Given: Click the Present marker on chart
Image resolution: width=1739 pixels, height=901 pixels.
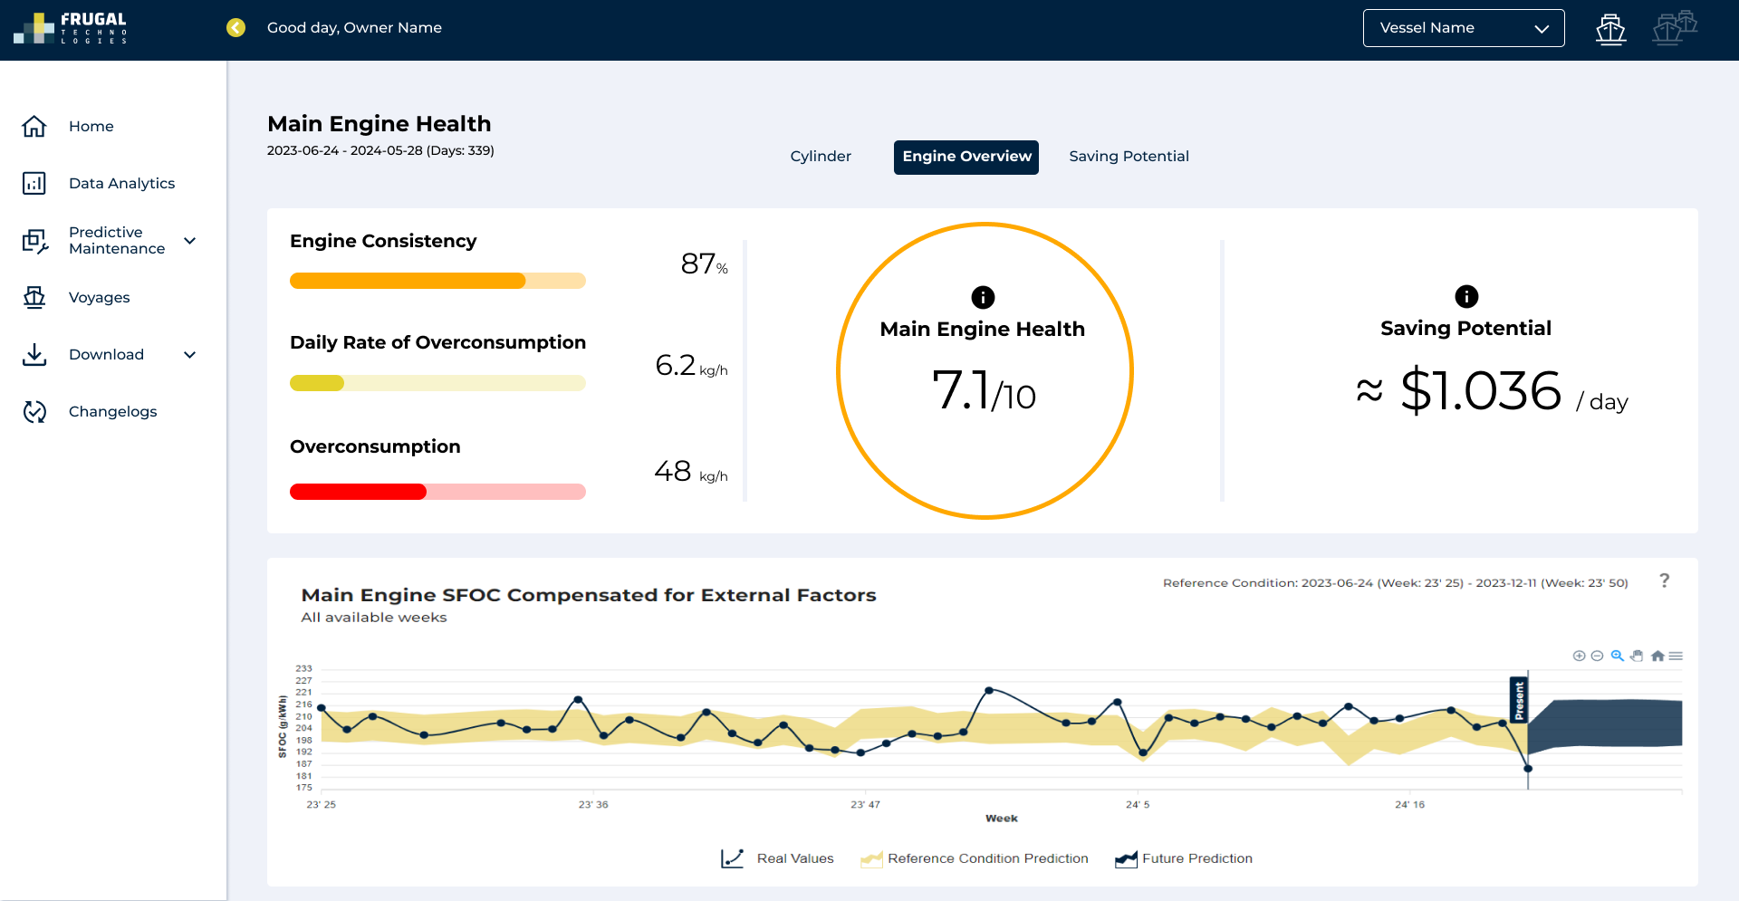Looking at the screenshot, I should tap(1518, 700).
